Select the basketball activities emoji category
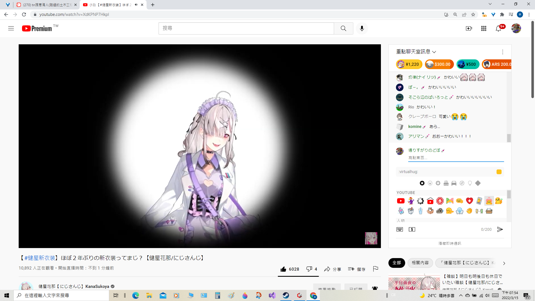 point(462,183)
